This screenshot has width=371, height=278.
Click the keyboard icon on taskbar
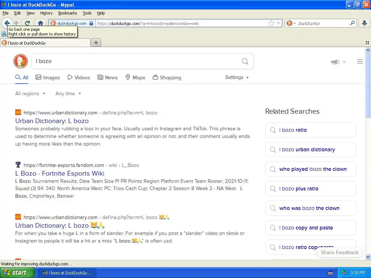[330, 273]
